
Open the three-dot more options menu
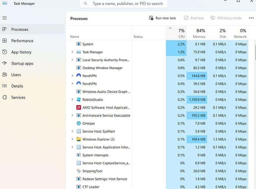(251, 18)
